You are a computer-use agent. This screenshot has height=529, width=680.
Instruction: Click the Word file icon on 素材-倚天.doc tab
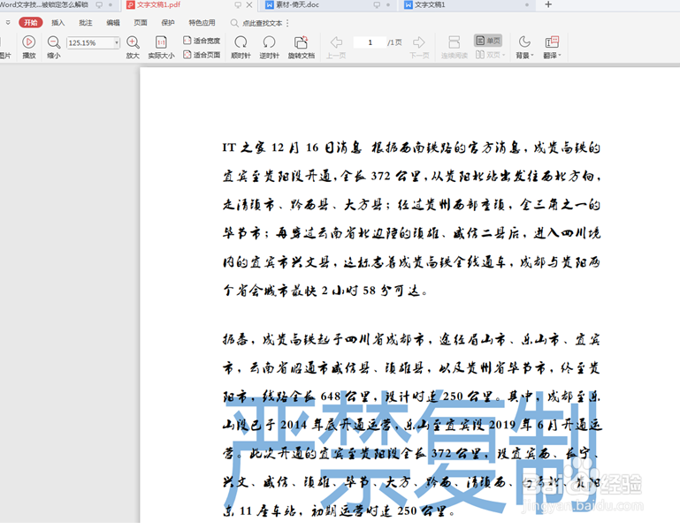pyautogui.click(x=270, y=4)
